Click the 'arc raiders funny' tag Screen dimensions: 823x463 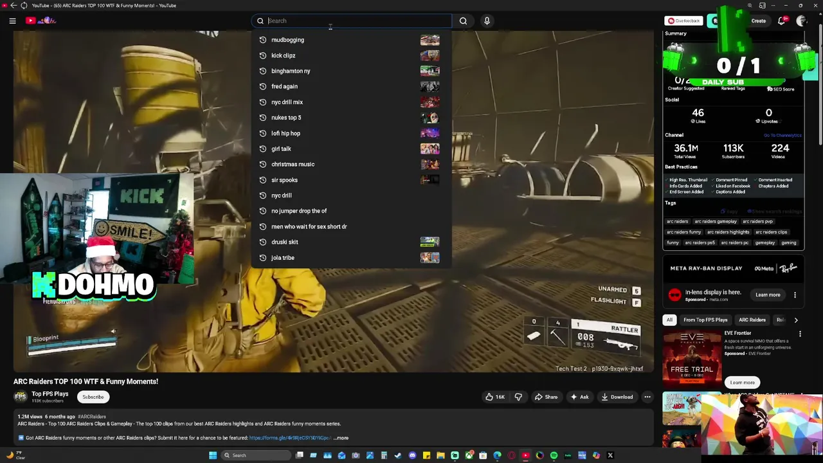pos(683,232)
